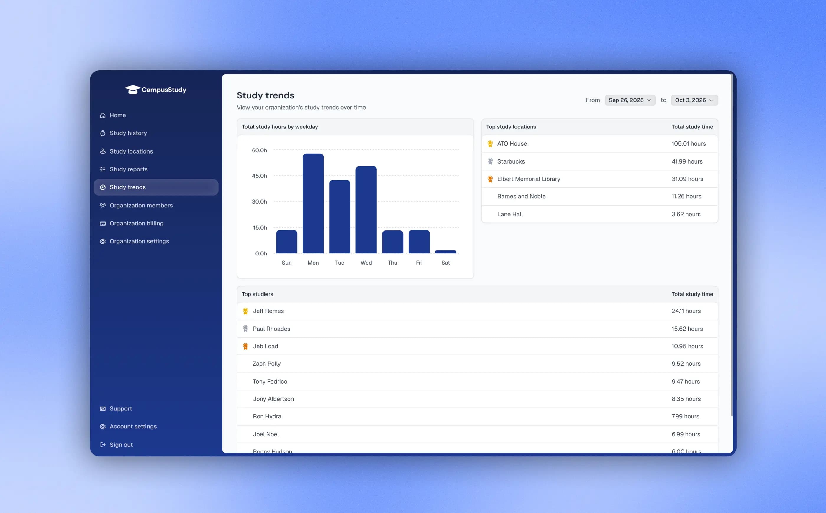
Task: Click Sign out
Action: pos(156,444)
